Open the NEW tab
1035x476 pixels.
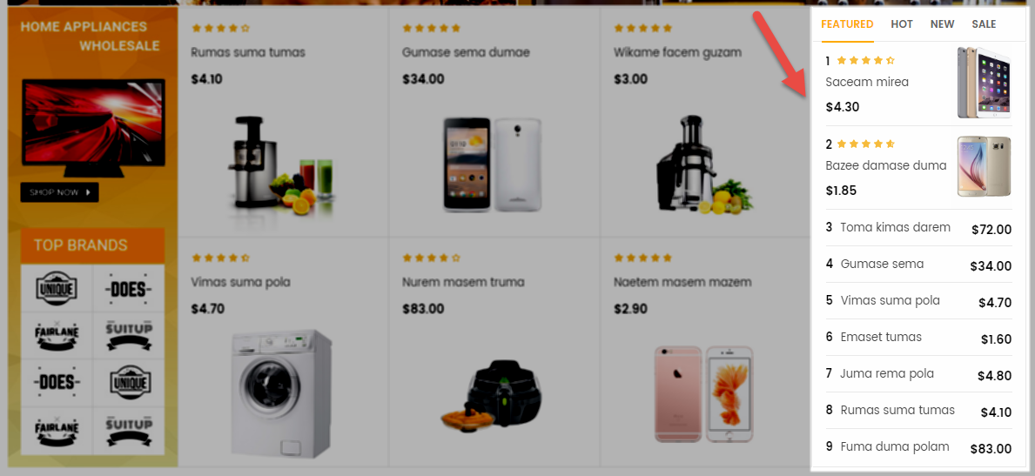942,24
